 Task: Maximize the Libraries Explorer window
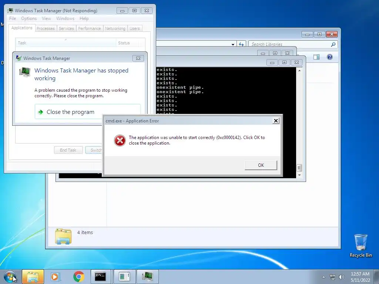(x=319, y=34)
